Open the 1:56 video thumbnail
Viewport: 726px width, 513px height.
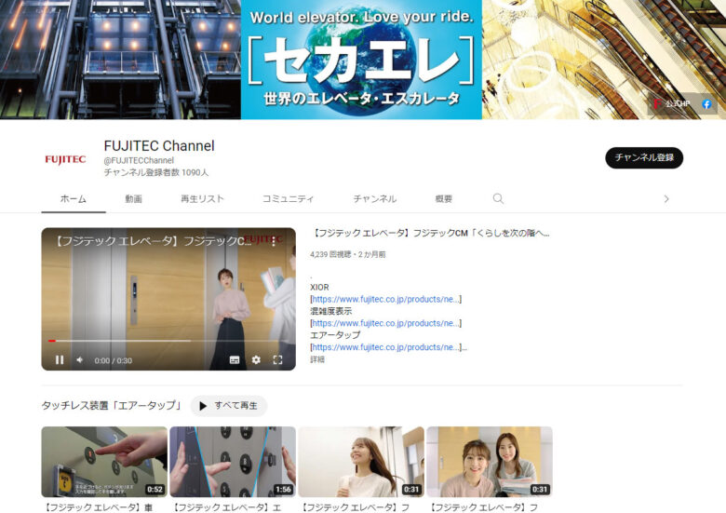pos(233,462)
